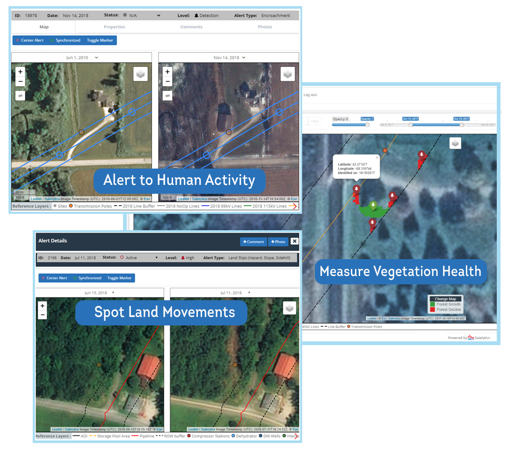Zoom in on the Nov 14, 2018 map
Screen dimensions: 508x452
[167, 72]
